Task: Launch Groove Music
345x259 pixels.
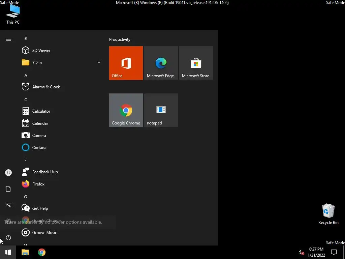Action: 61,233
